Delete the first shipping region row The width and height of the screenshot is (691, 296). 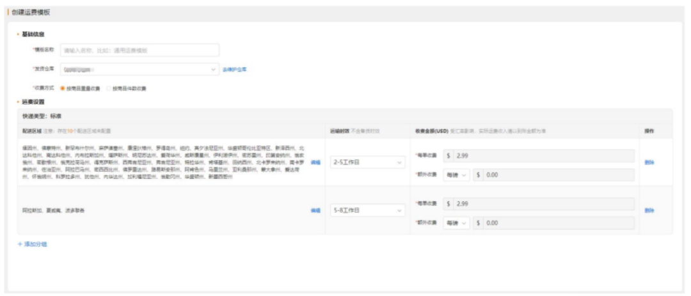649,162
